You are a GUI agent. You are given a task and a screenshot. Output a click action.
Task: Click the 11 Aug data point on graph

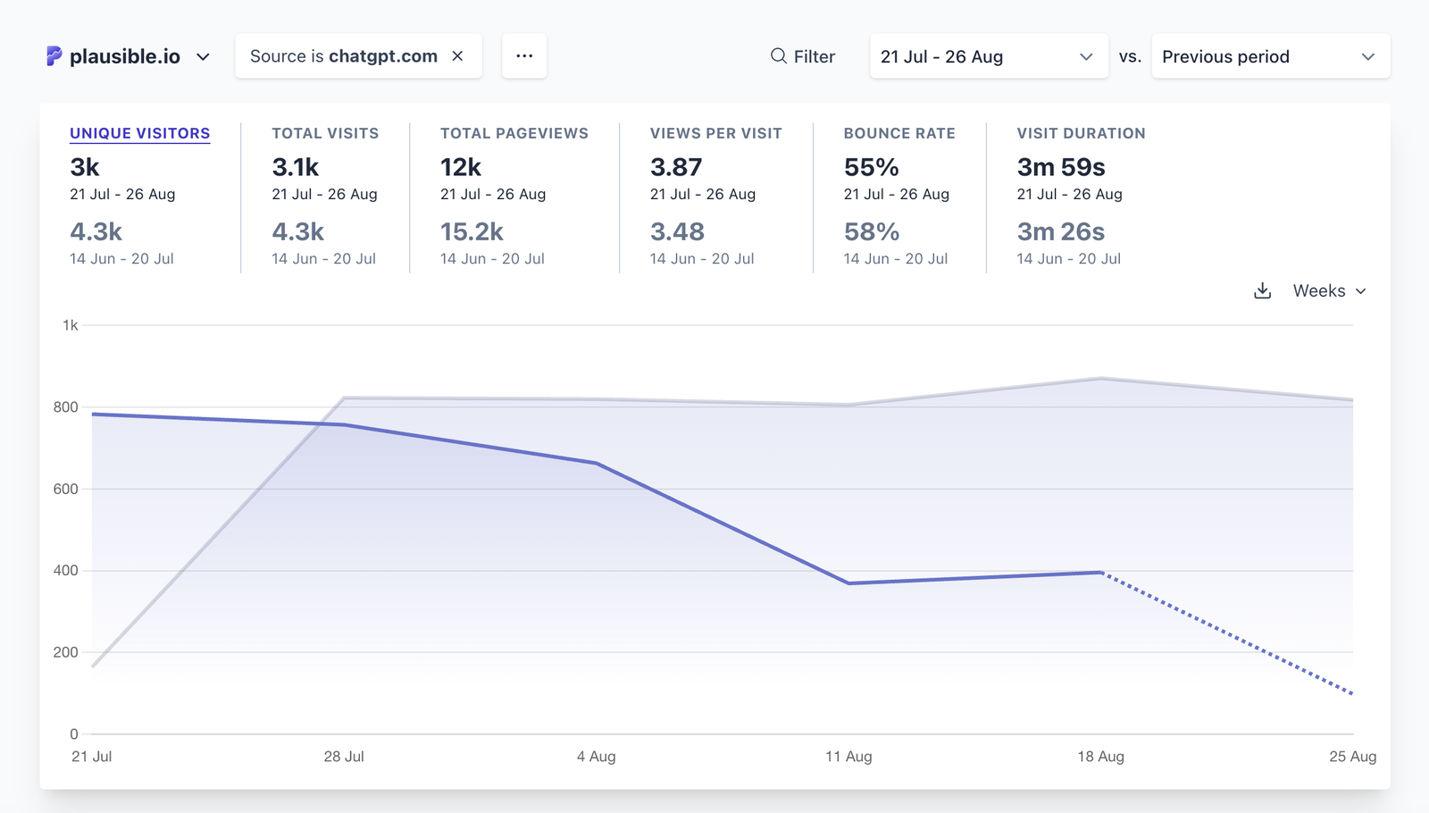coord(848,583)
